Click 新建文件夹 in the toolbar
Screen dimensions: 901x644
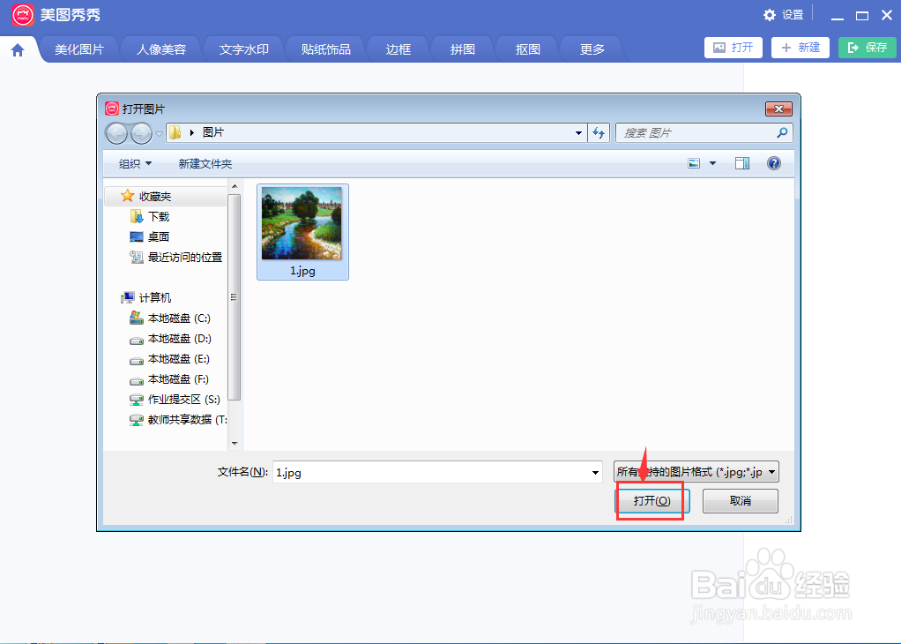tap(205, 164)
